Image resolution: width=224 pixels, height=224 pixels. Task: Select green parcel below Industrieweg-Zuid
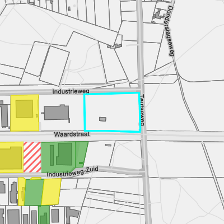[34, 192]
